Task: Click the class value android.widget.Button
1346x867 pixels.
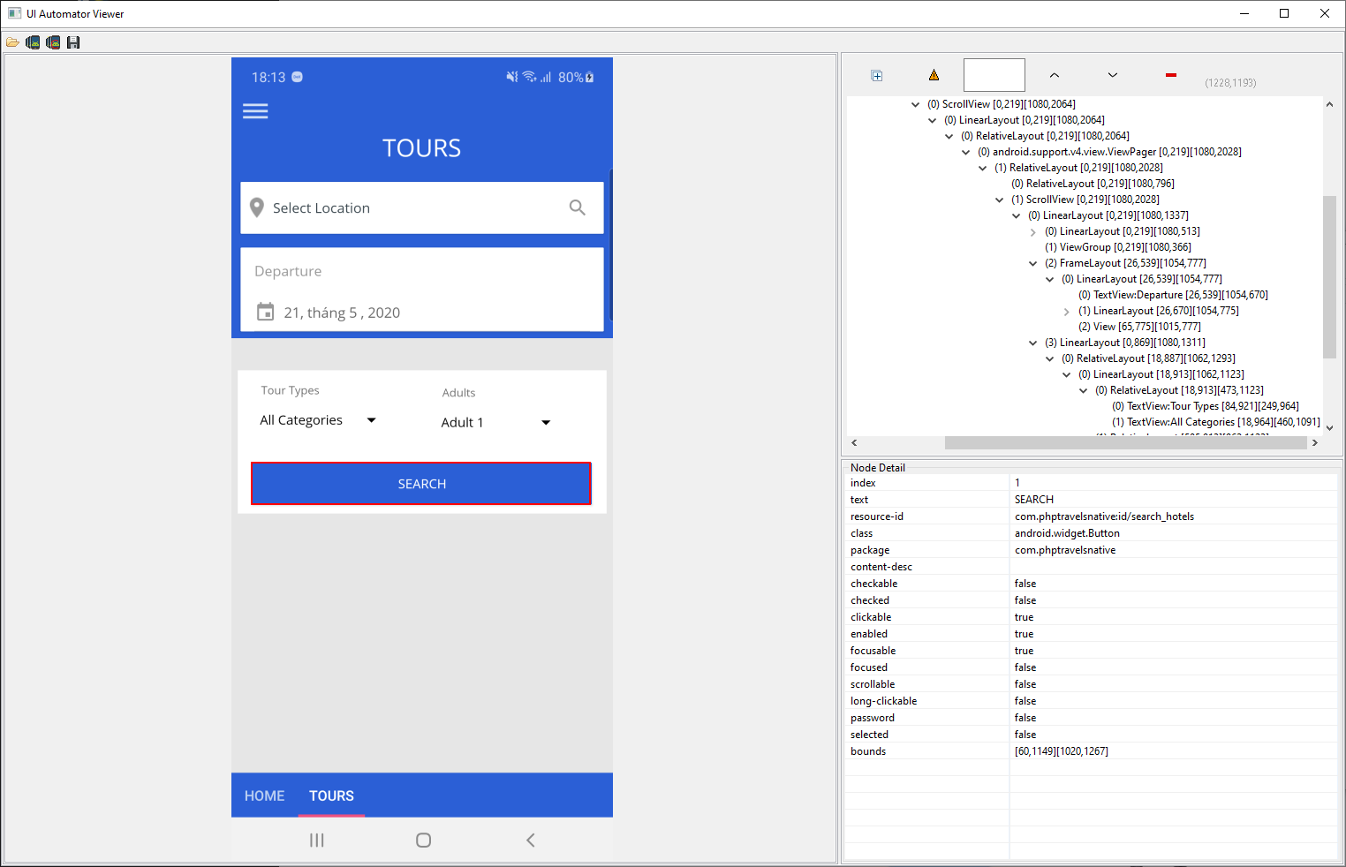Action: pos(1067,533)
